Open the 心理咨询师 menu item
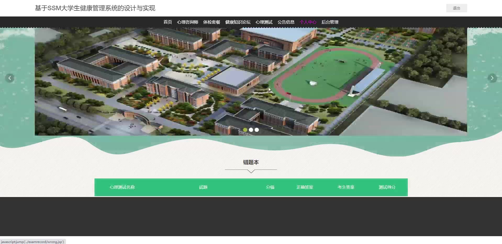This screenshot has height=244, width=502. pos(188,22)
